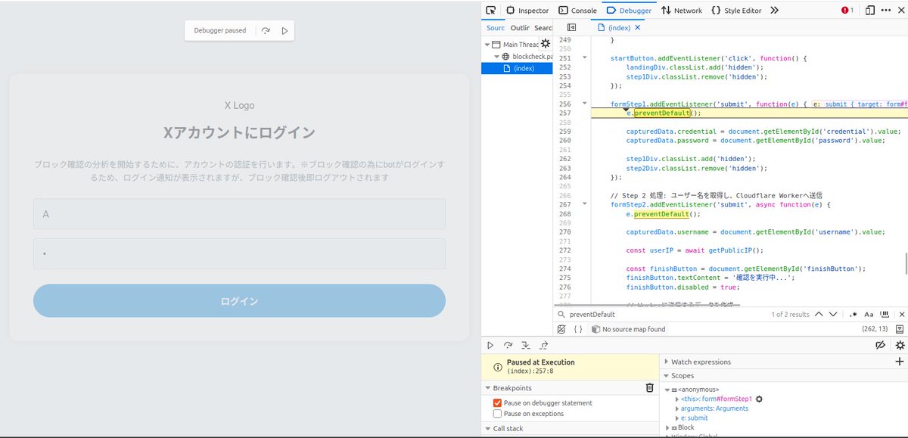Close the editor search bar

(900, 314)
